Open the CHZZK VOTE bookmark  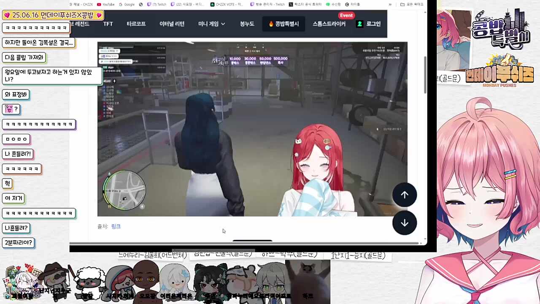pyautogui.click(x=228, y=4)
